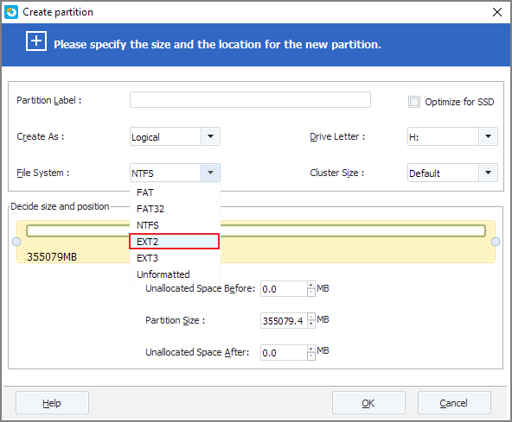Image resolution: width=512 pixels, height=422 pixels.
Task: Choose NTFS from the file system list
Action: 175,225
